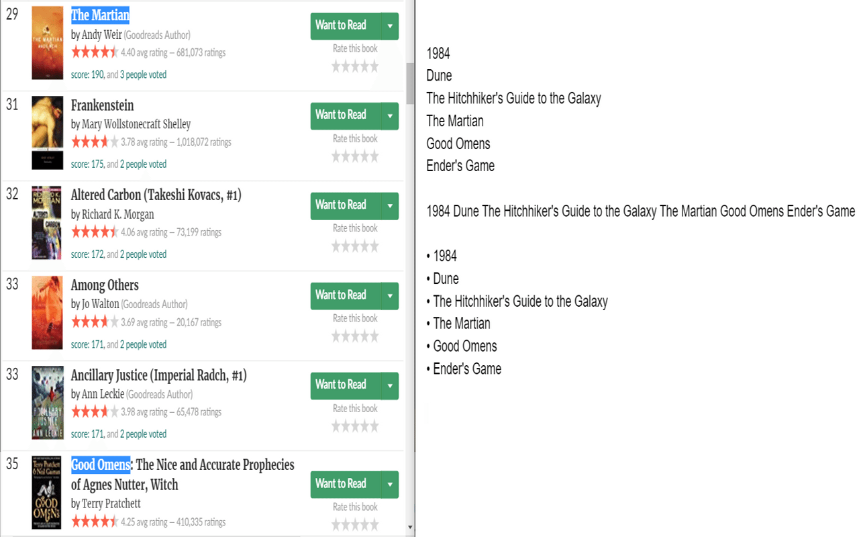View Andy Weir's author profile
This screenshot has height=537, width=859.
99,34
